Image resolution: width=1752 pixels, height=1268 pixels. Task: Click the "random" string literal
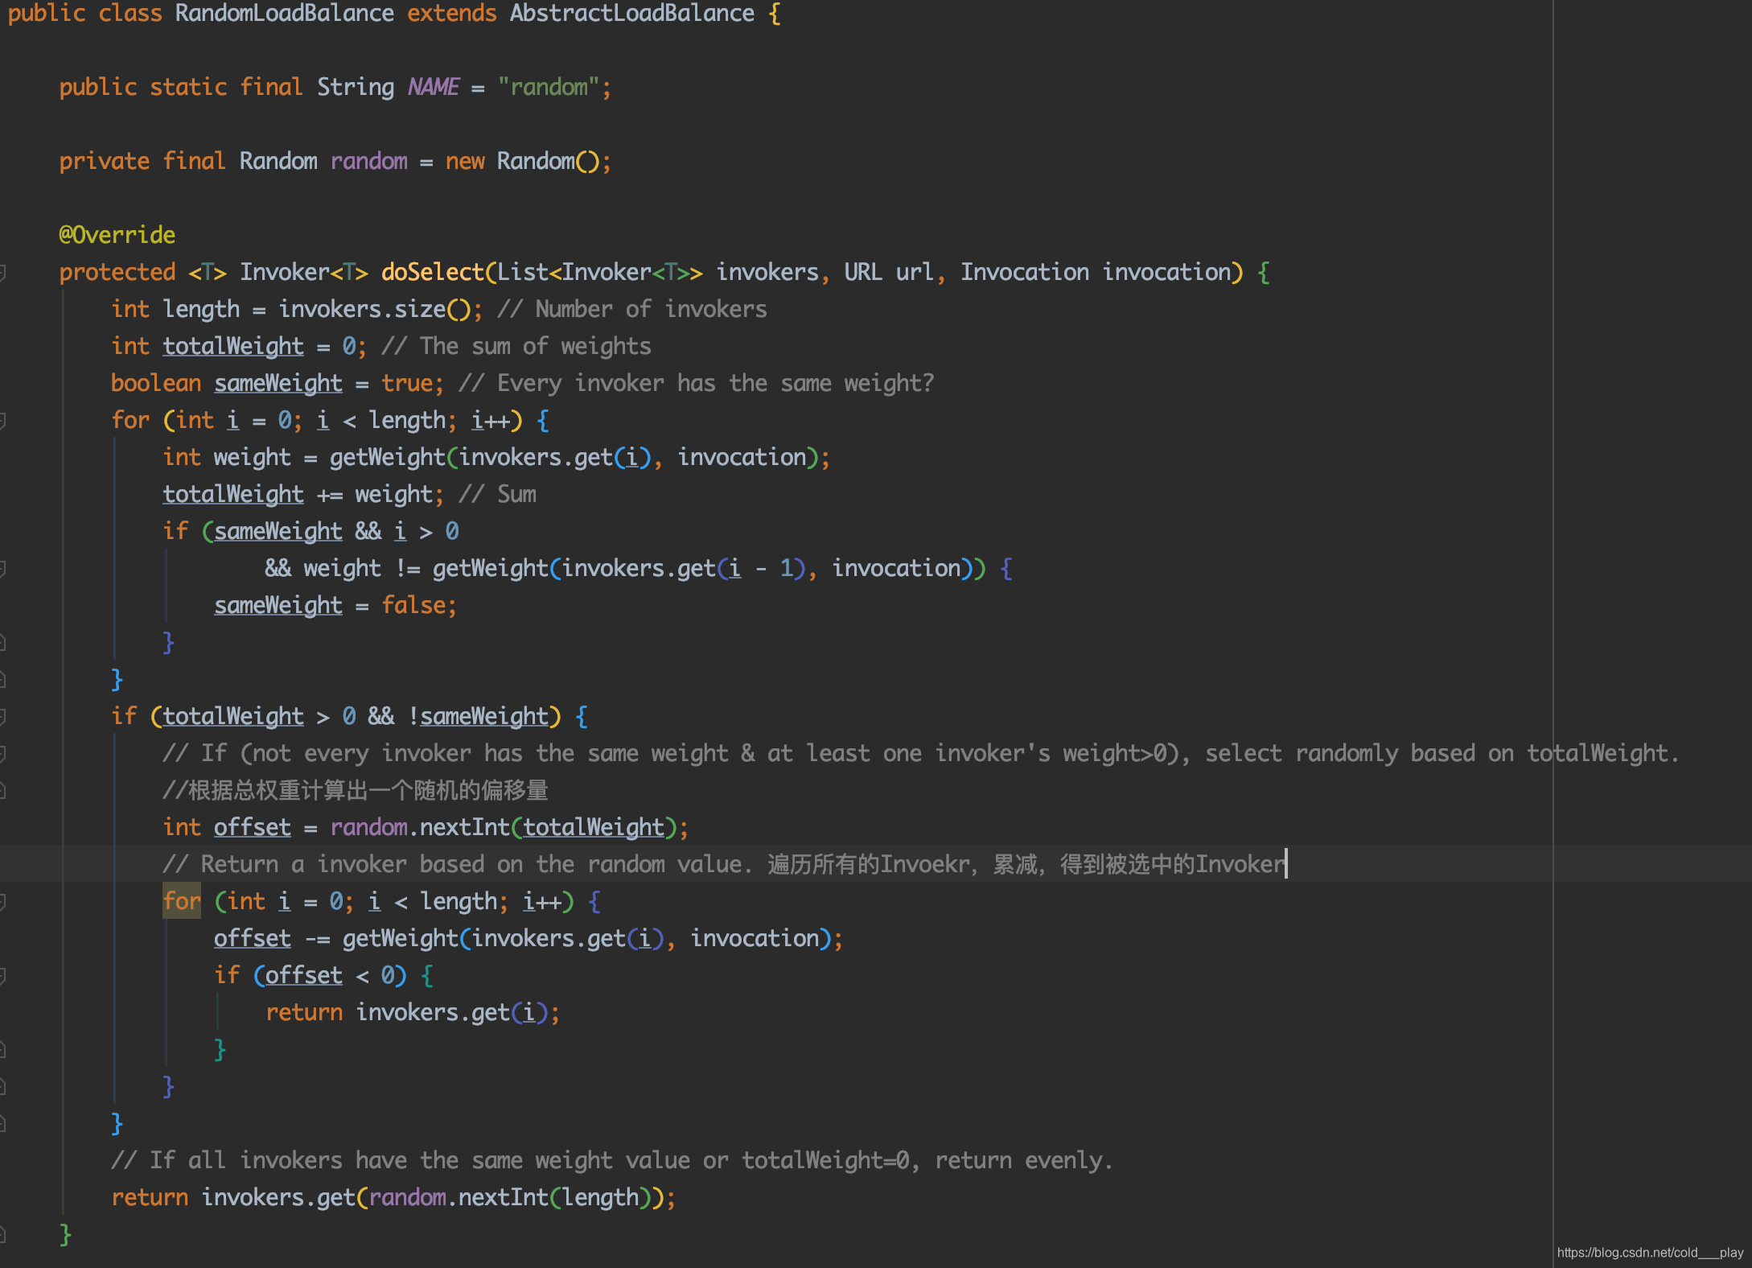(549, 87)
